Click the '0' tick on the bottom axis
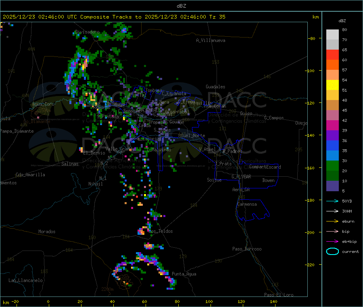 pos(48,301)
